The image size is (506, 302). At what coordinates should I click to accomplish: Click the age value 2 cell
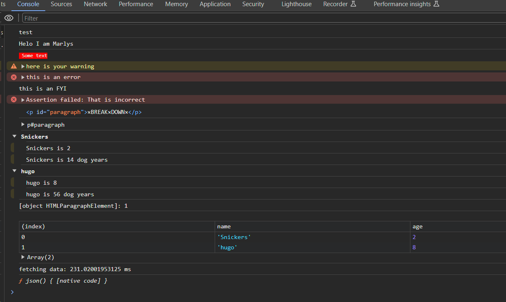click(458, 237)
